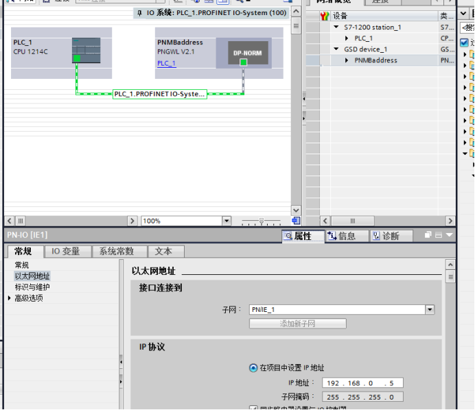Switch to the 属性 inspector tab

click(x=303, y=236)
